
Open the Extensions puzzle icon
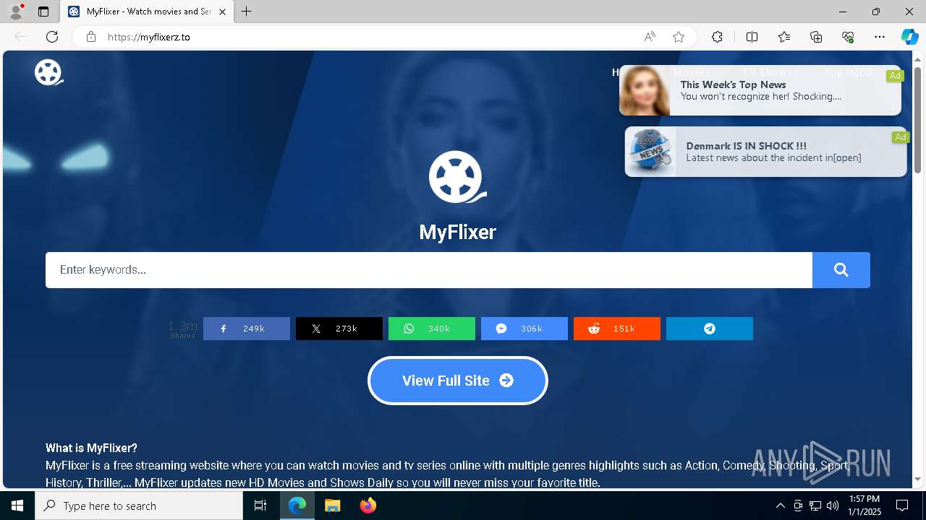(717, 37)
